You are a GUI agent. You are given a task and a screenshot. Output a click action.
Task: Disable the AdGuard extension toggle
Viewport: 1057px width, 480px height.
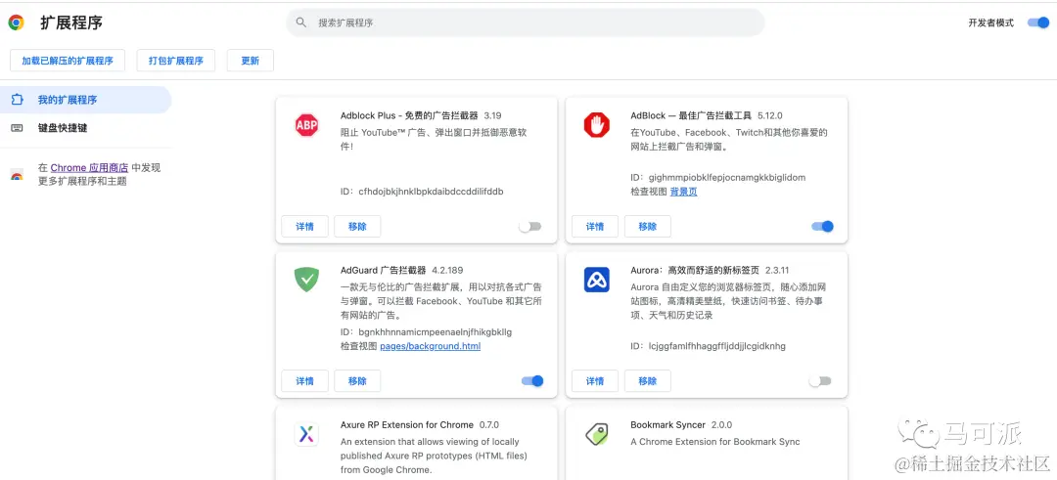tap(532, 381)
